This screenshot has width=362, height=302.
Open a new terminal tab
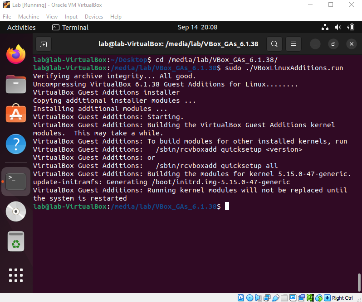pyautogui.click(x=44, y=44)
